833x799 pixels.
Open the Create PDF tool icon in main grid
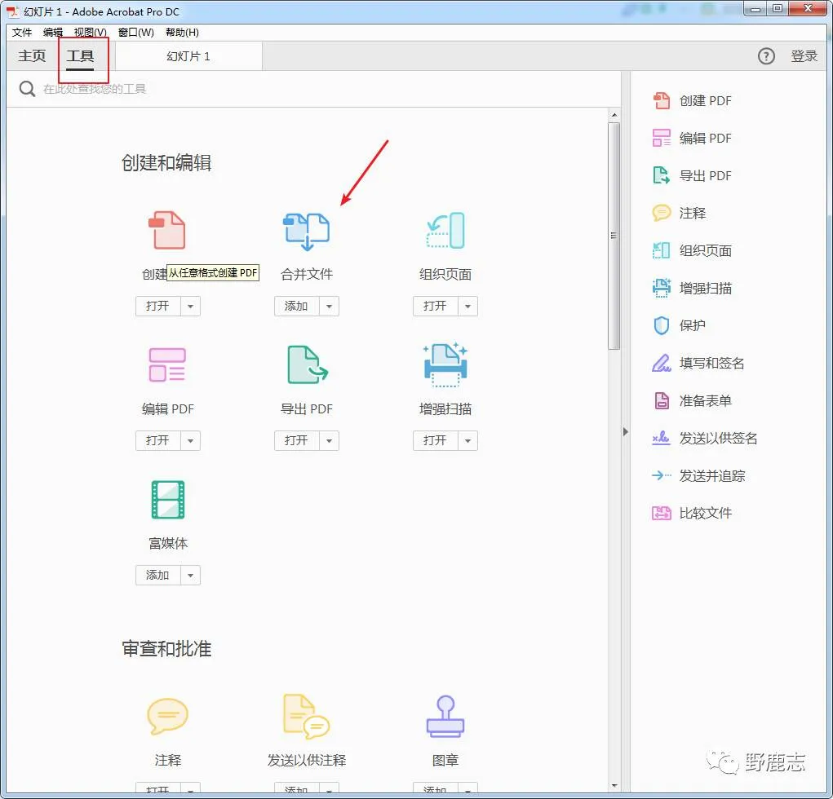[166, 230]
